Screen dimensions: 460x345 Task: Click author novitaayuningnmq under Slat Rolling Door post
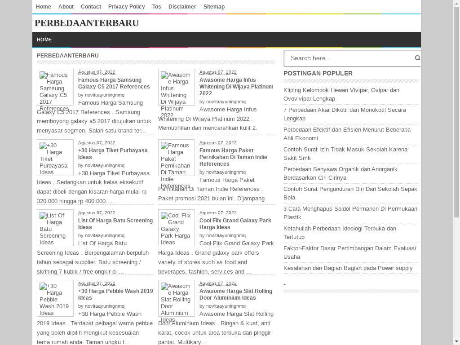pyautogui.click(x=226, y=306)
